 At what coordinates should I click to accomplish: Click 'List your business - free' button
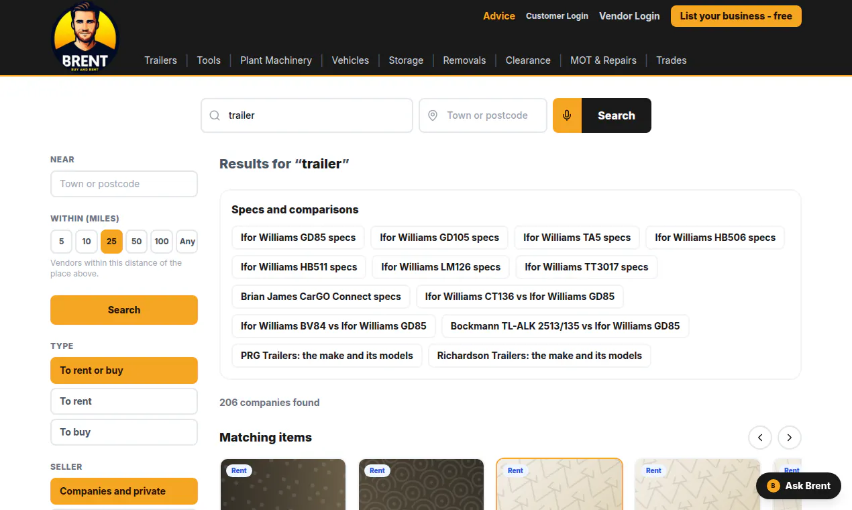click(736, 16)
